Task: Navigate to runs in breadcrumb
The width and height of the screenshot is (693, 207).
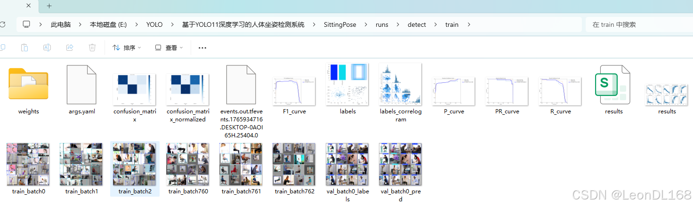Action: (382, 24)
